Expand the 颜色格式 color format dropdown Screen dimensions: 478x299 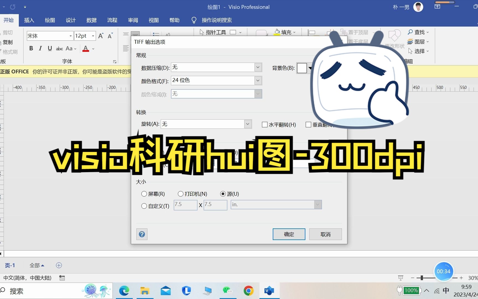pos(258,81)
